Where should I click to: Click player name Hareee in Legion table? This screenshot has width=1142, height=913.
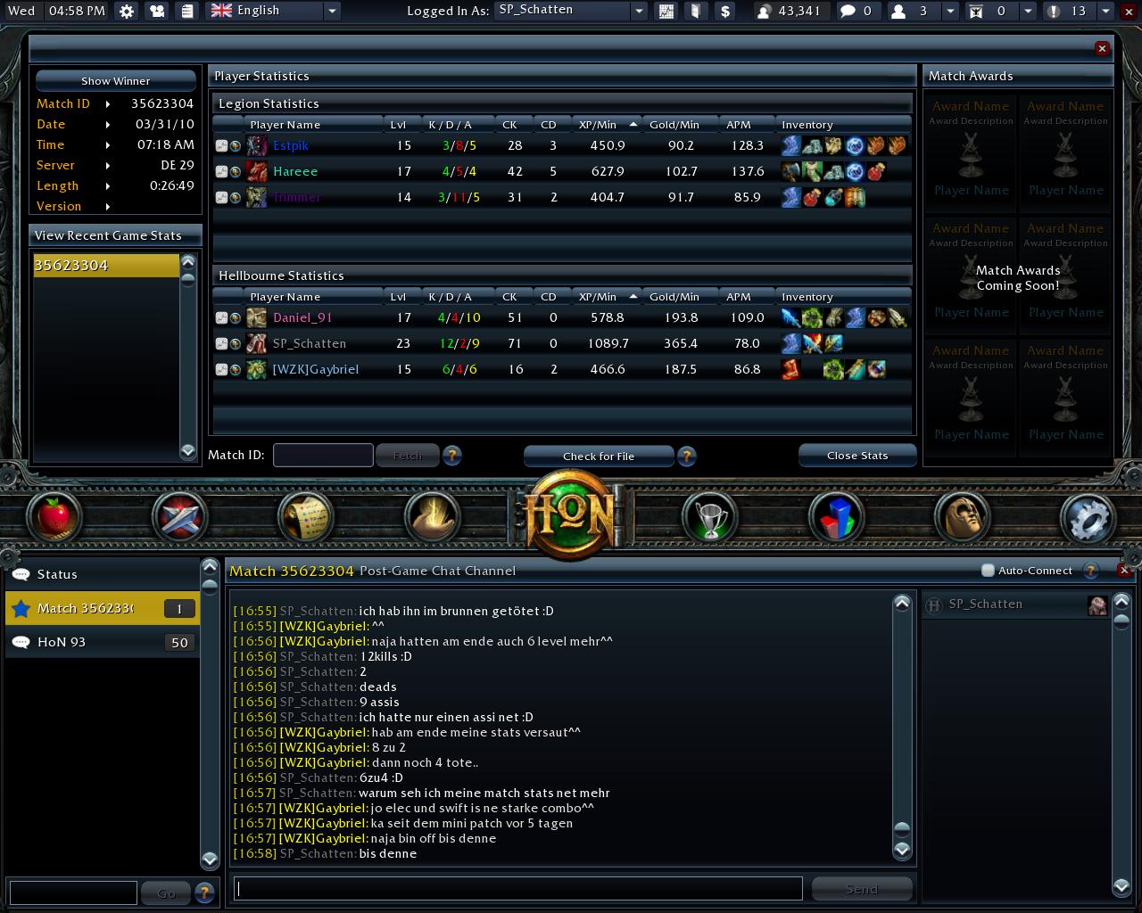[x=295, y=171]
